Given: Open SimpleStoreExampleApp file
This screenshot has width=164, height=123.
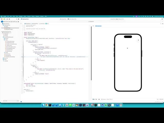Looking at the screenshot, I should (x=9, y=57).
